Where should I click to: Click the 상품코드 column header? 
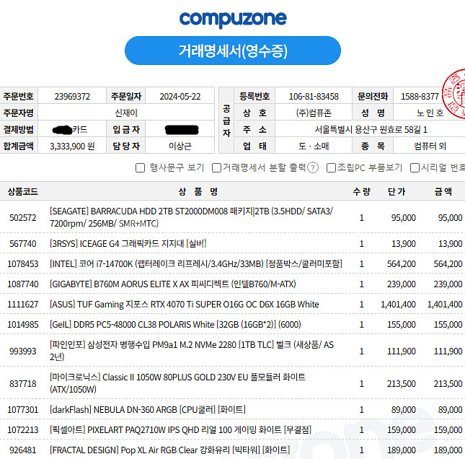click(x=23, y=191)
